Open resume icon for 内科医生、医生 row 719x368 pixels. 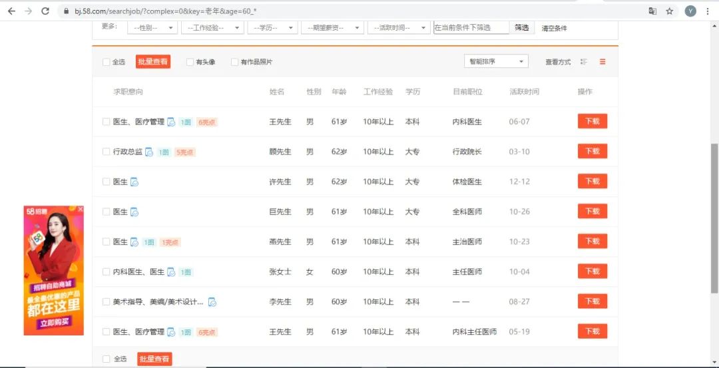(x=171, y=272)
